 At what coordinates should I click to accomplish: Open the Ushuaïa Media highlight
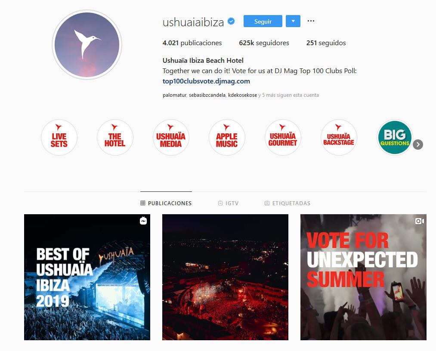coord(171,137)
